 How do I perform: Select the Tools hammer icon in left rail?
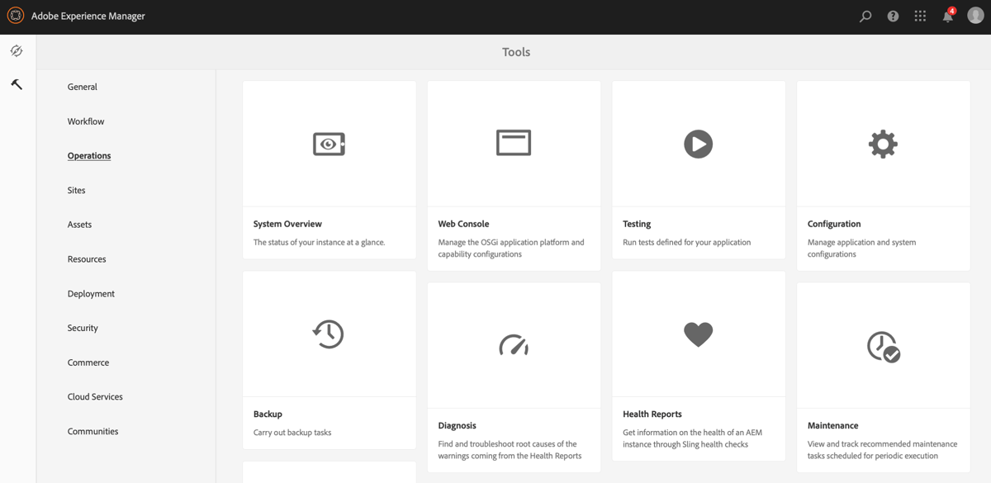tap(16, 83)
